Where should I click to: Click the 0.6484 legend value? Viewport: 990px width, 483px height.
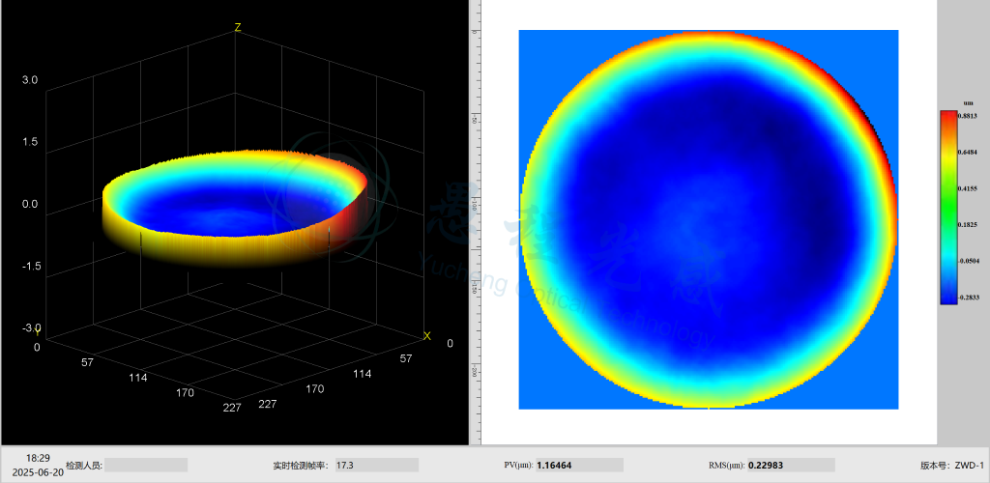point(969,152)
